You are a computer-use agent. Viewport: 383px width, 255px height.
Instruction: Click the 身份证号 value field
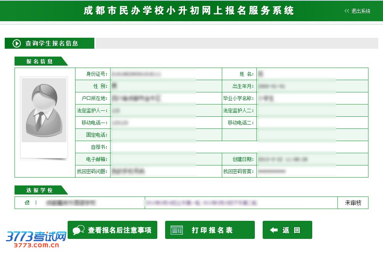coord(166,74)
